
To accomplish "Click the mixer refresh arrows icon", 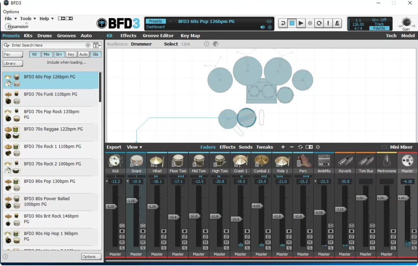I will pos(300,147).
